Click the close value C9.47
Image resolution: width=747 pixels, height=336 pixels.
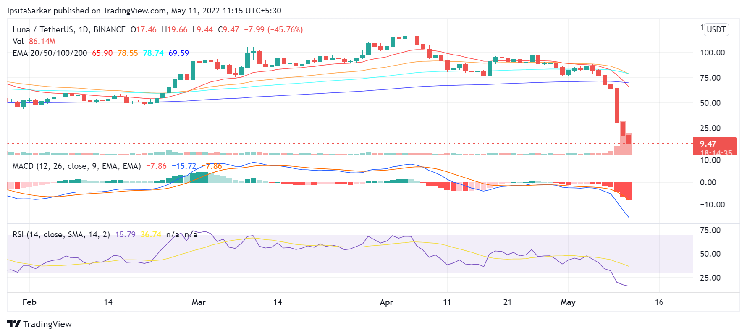228,29
